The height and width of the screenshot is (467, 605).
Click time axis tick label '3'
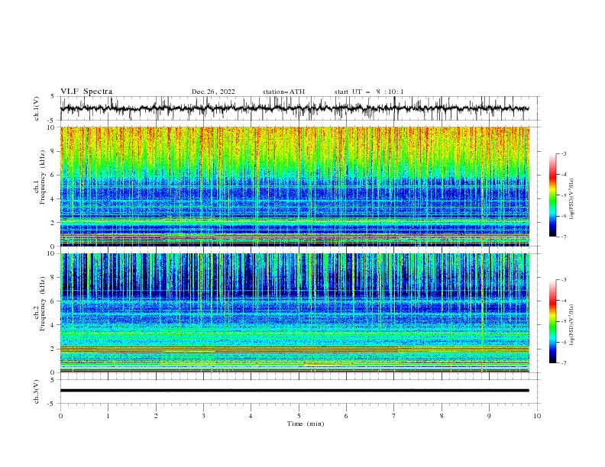point(203,416)
